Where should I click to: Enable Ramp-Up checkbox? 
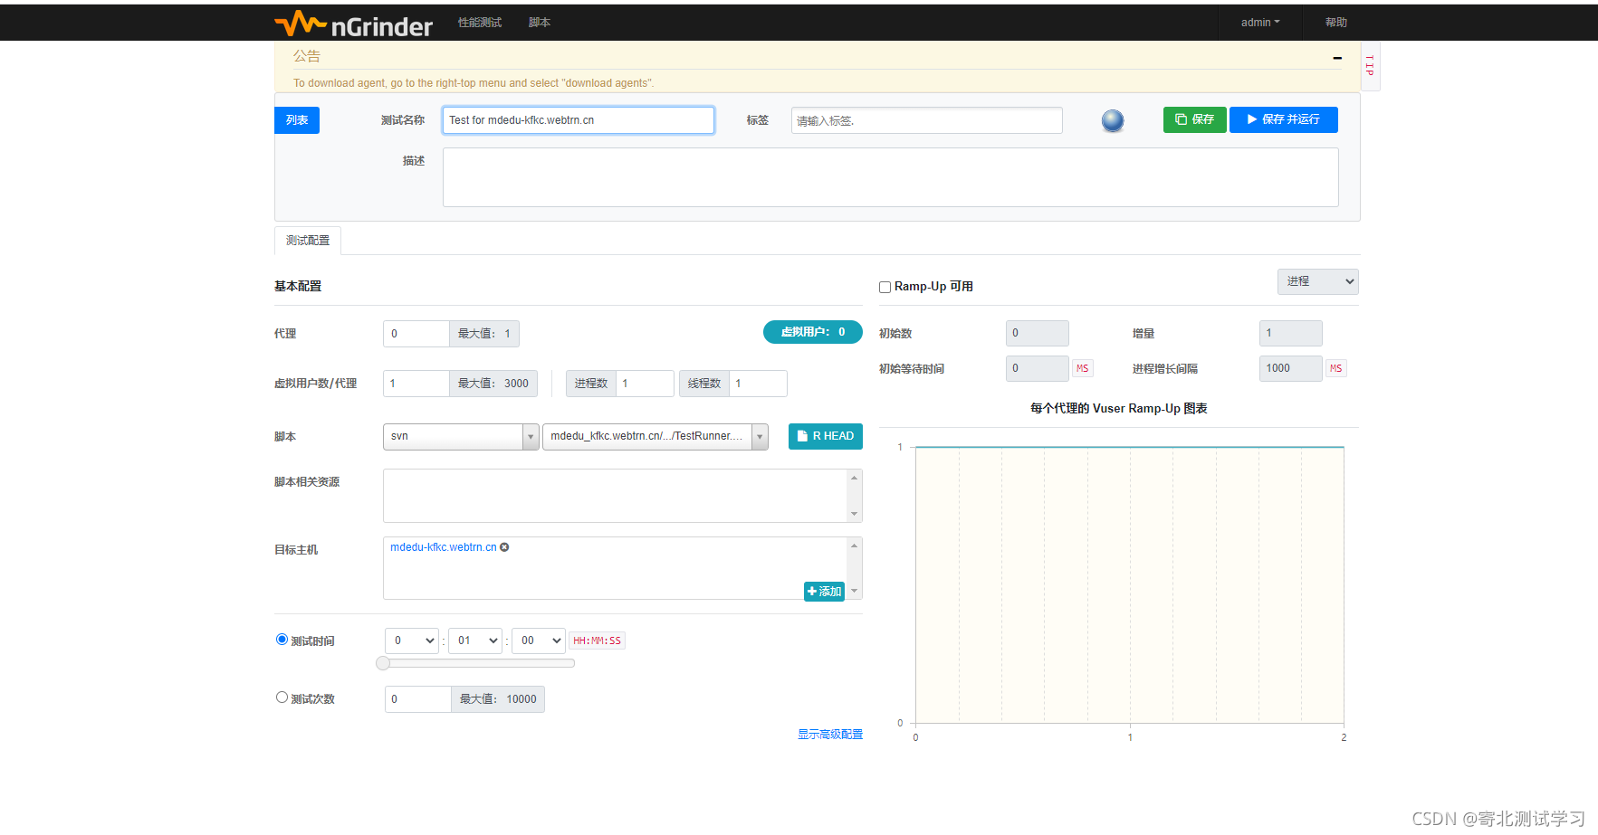pos(885,287)
